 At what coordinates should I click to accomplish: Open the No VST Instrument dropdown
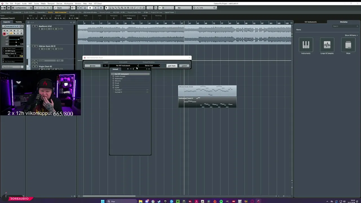pyautogui.click(x=124, y=66)
